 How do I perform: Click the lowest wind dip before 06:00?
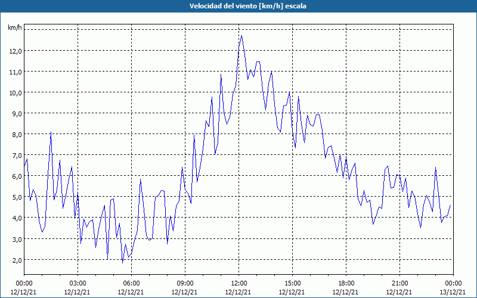pyautogui.click(x=122, y=263)
